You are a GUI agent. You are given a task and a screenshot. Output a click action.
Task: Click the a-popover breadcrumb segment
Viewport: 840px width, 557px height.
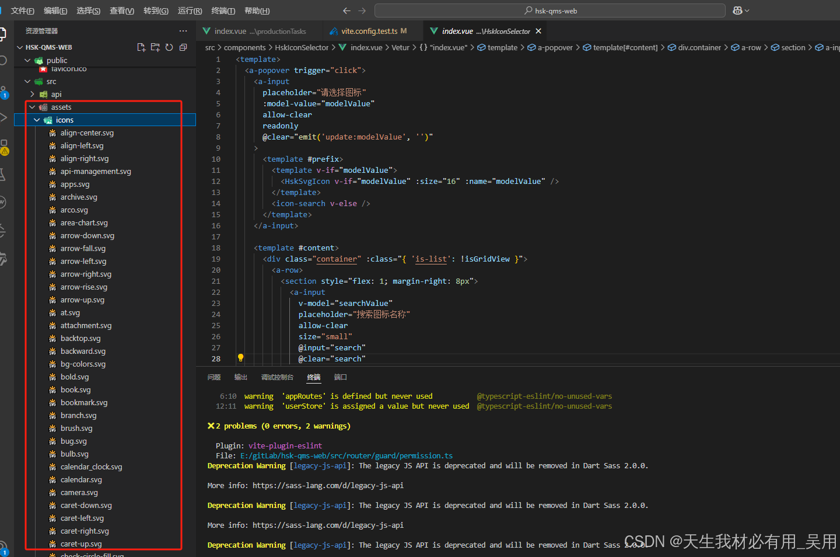(x=555, y=47)
